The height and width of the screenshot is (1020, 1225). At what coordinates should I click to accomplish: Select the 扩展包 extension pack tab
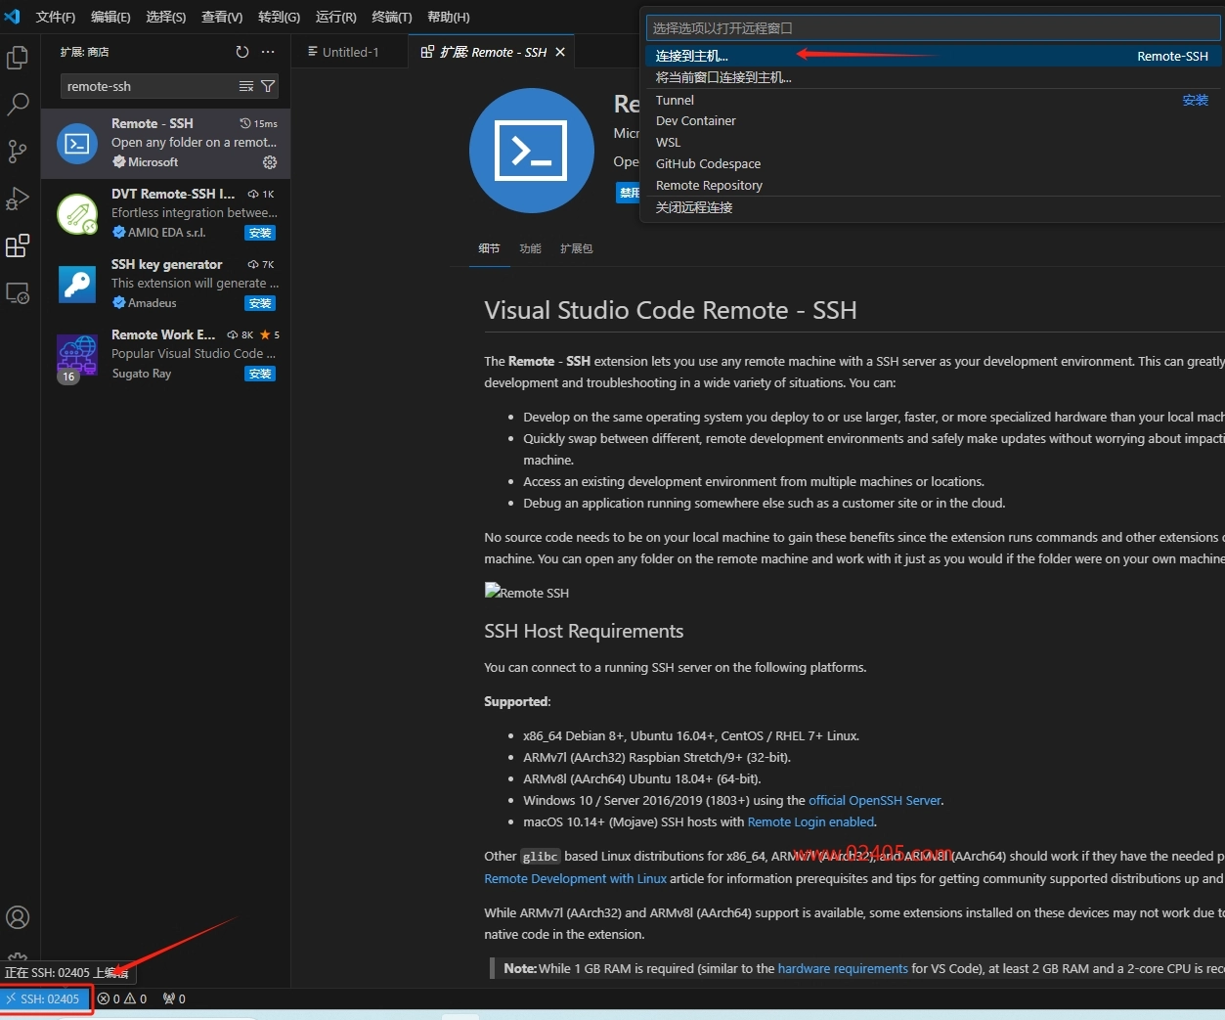point(576,248)
